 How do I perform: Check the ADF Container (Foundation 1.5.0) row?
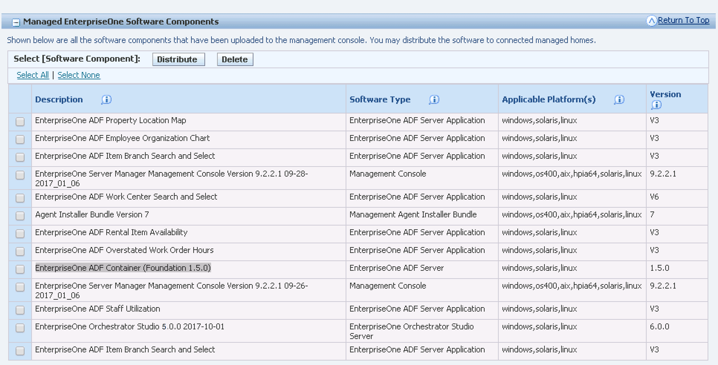[20, 269]
